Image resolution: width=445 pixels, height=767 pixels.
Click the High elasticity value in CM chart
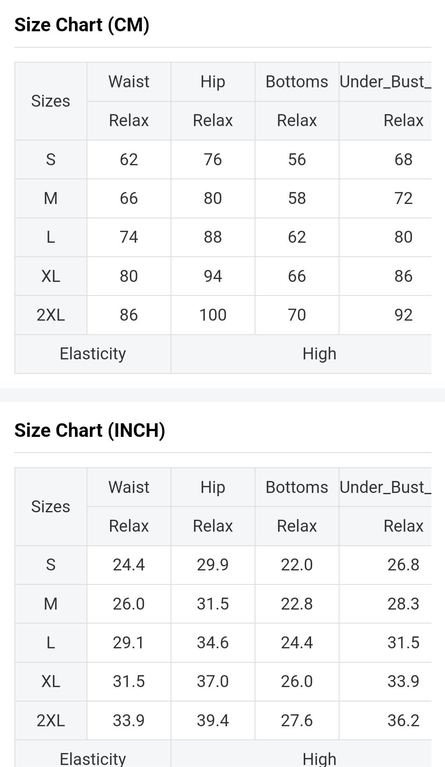coord(319,354)
